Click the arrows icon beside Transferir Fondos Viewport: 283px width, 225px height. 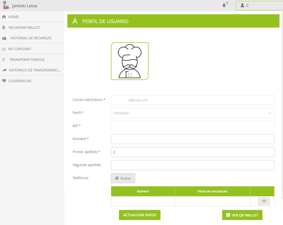(x=4, y=60)
